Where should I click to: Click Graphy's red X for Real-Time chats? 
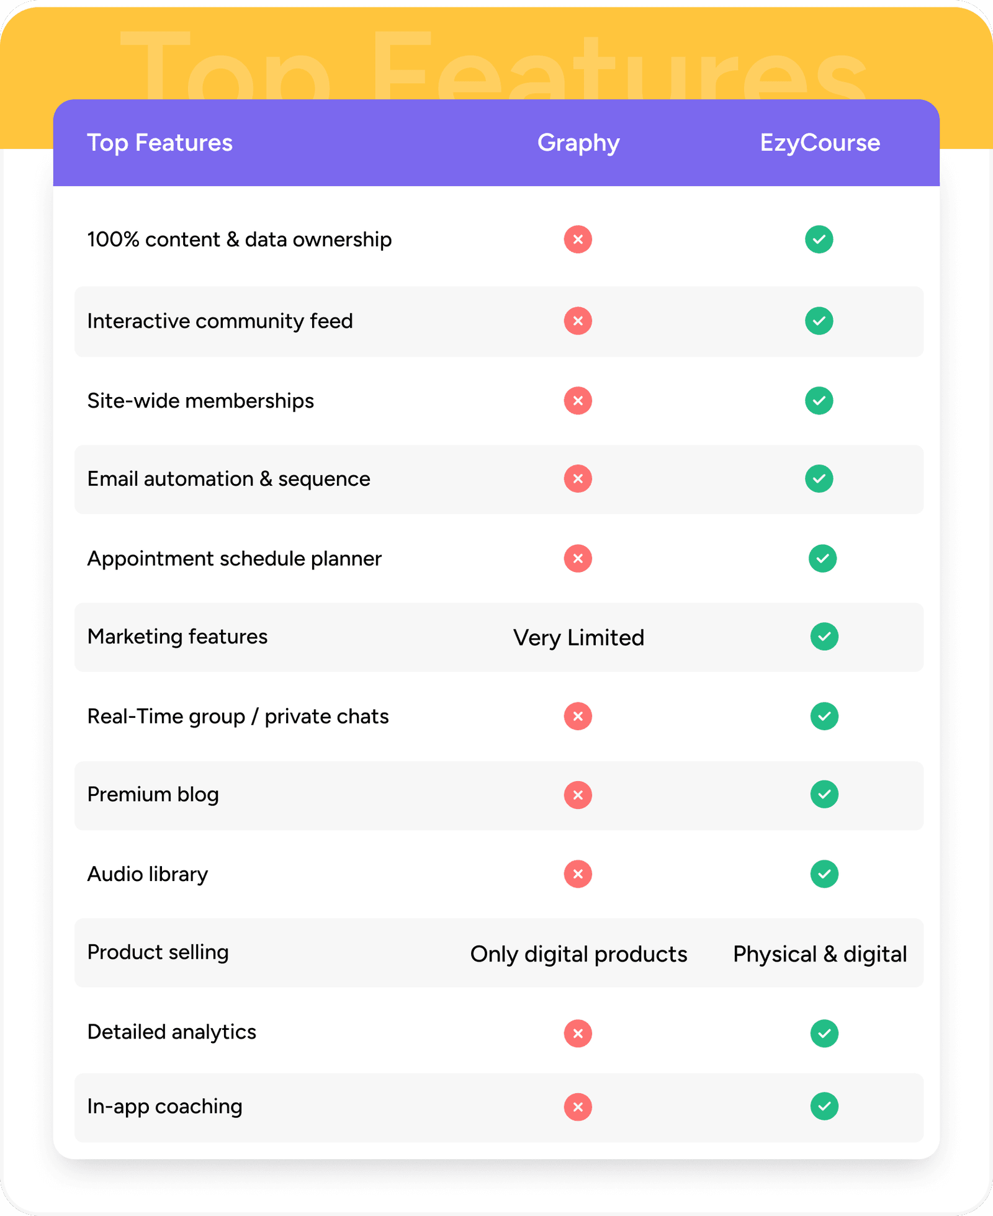coord(578,717)
